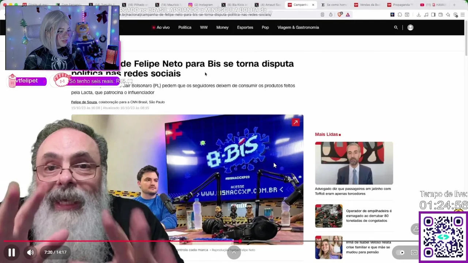Click the search magnifier in CNN header
The height and width of the screenshot is (263, 468).
click(x=396, y=27)
